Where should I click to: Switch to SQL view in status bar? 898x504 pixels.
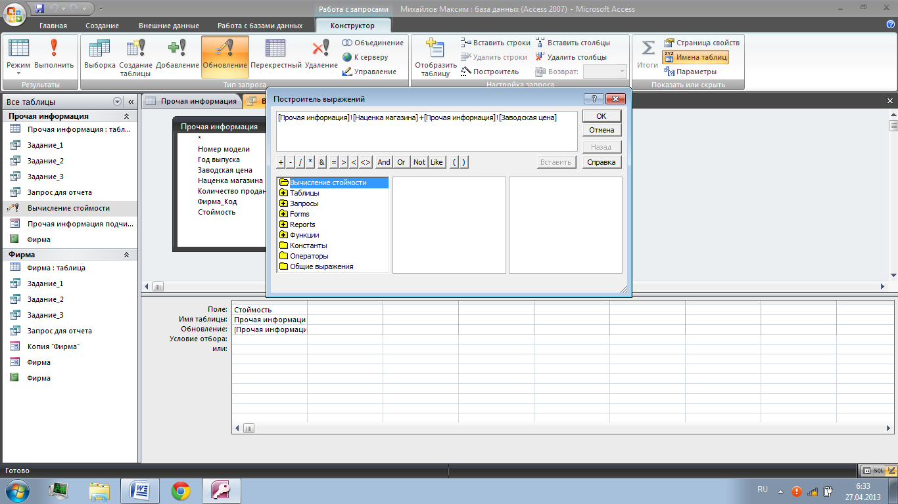pos(878,471)
